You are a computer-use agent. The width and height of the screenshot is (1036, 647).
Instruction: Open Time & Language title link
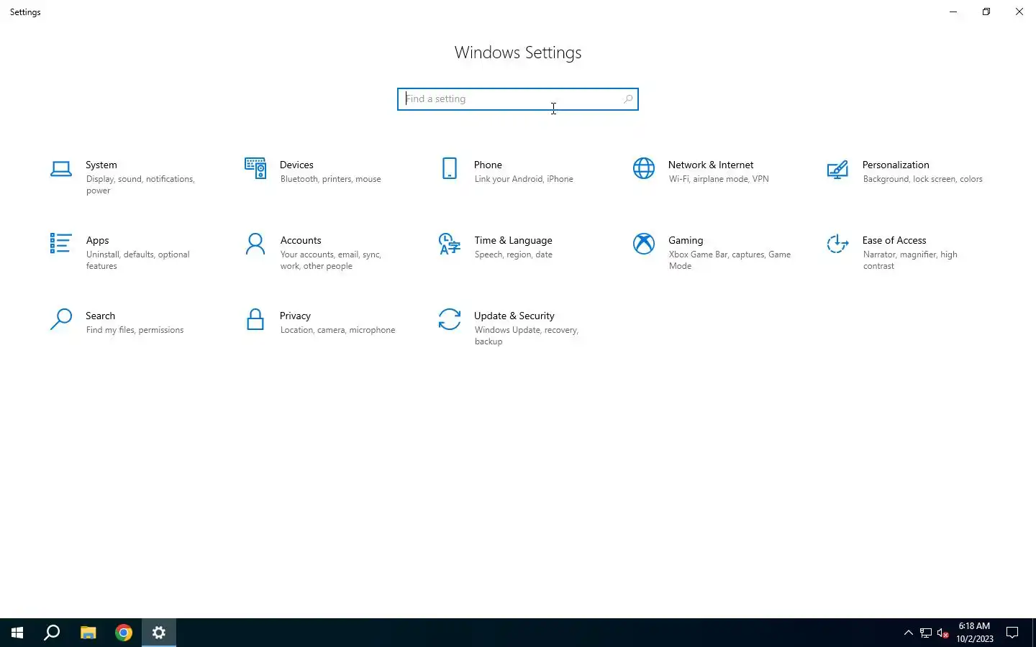(x=513, y=240)
